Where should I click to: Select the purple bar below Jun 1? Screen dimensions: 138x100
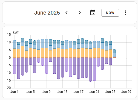(15, 66)
